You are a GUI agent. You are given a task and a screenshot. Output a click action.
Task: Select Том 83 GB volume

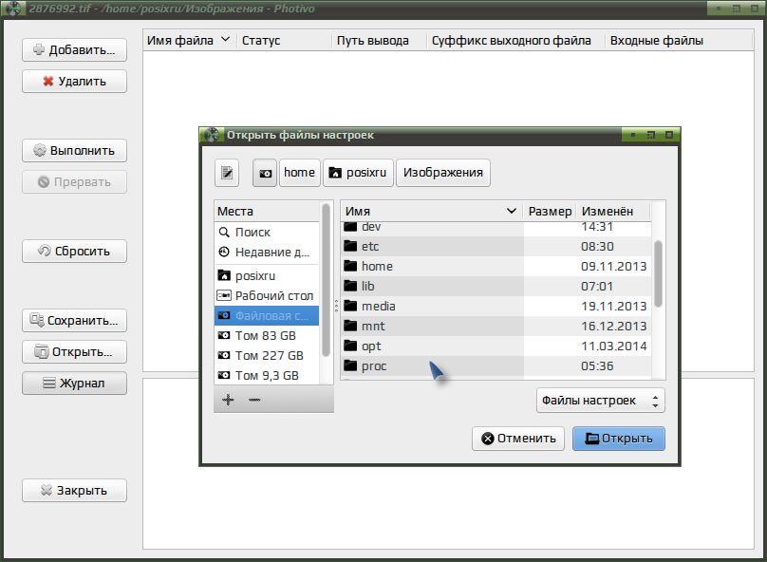tap(267, 336)
